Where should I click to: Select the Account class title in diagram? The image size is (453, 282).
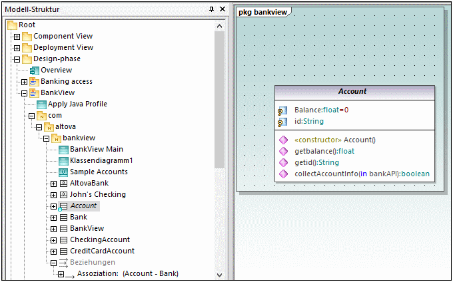click(352, 91)
